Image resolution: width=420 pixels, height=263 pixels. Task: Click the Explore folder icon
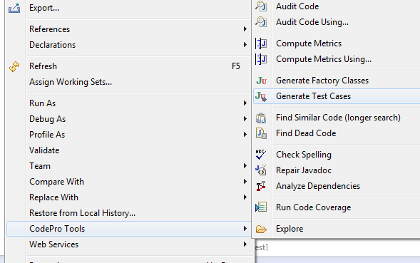point(261,229)
